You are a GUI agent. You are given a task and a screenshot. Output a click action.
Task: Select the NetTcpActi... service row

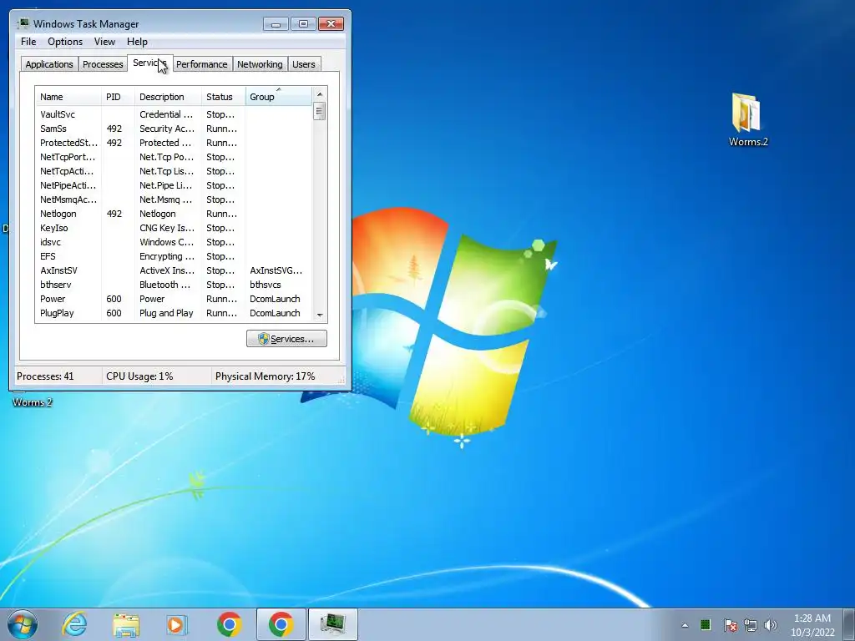(x=174, y=171)
